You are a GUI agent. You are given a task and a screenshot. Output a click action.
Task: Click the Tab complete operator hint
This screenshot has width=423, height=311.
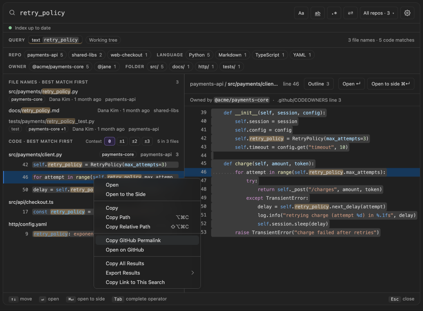(x=139, y=299)
